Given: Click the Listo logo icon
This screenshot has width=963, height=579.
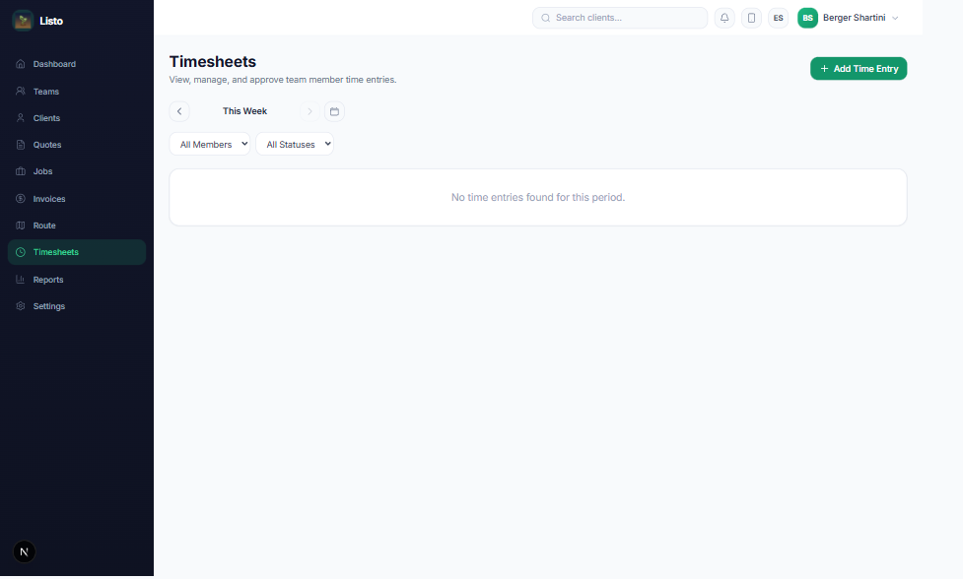Looking at the screenshot, I should click(x=23, y=21).
